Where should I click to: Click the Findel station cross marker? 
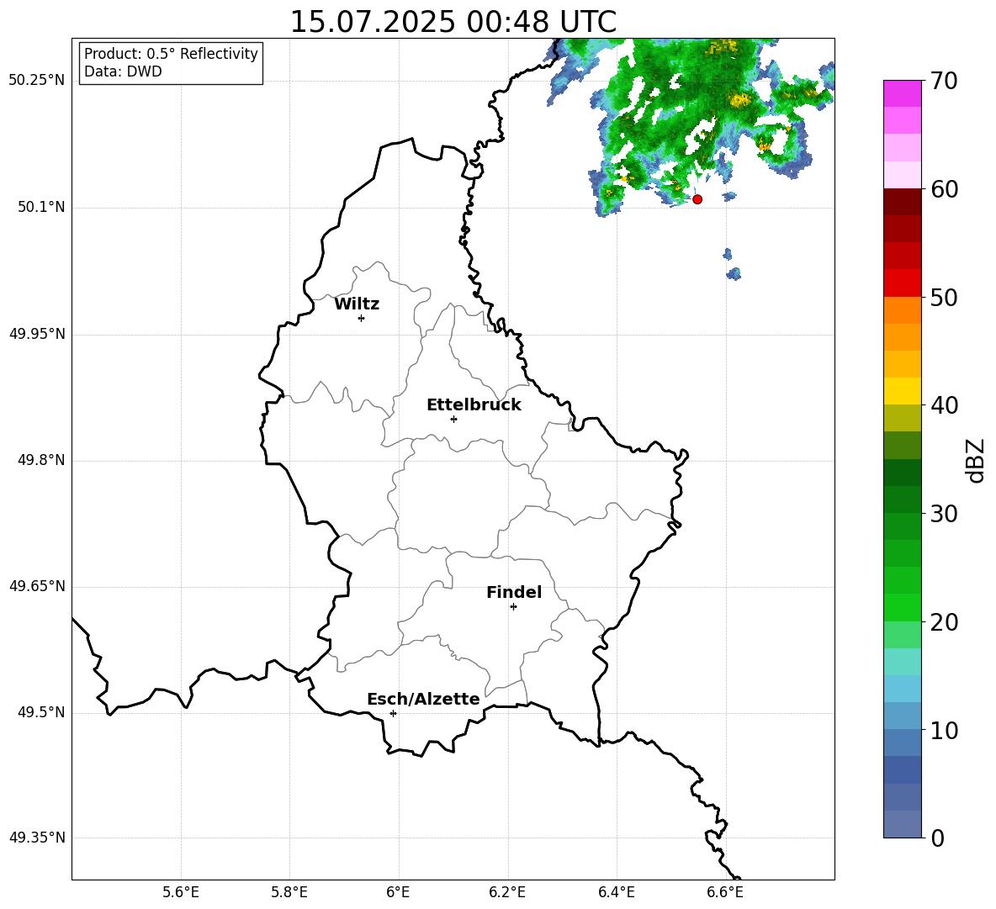click(513, 607)
